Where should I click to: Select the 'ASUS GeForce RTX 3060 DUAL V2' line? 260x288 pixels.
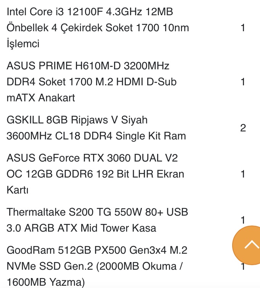click(x=92, y=158)
